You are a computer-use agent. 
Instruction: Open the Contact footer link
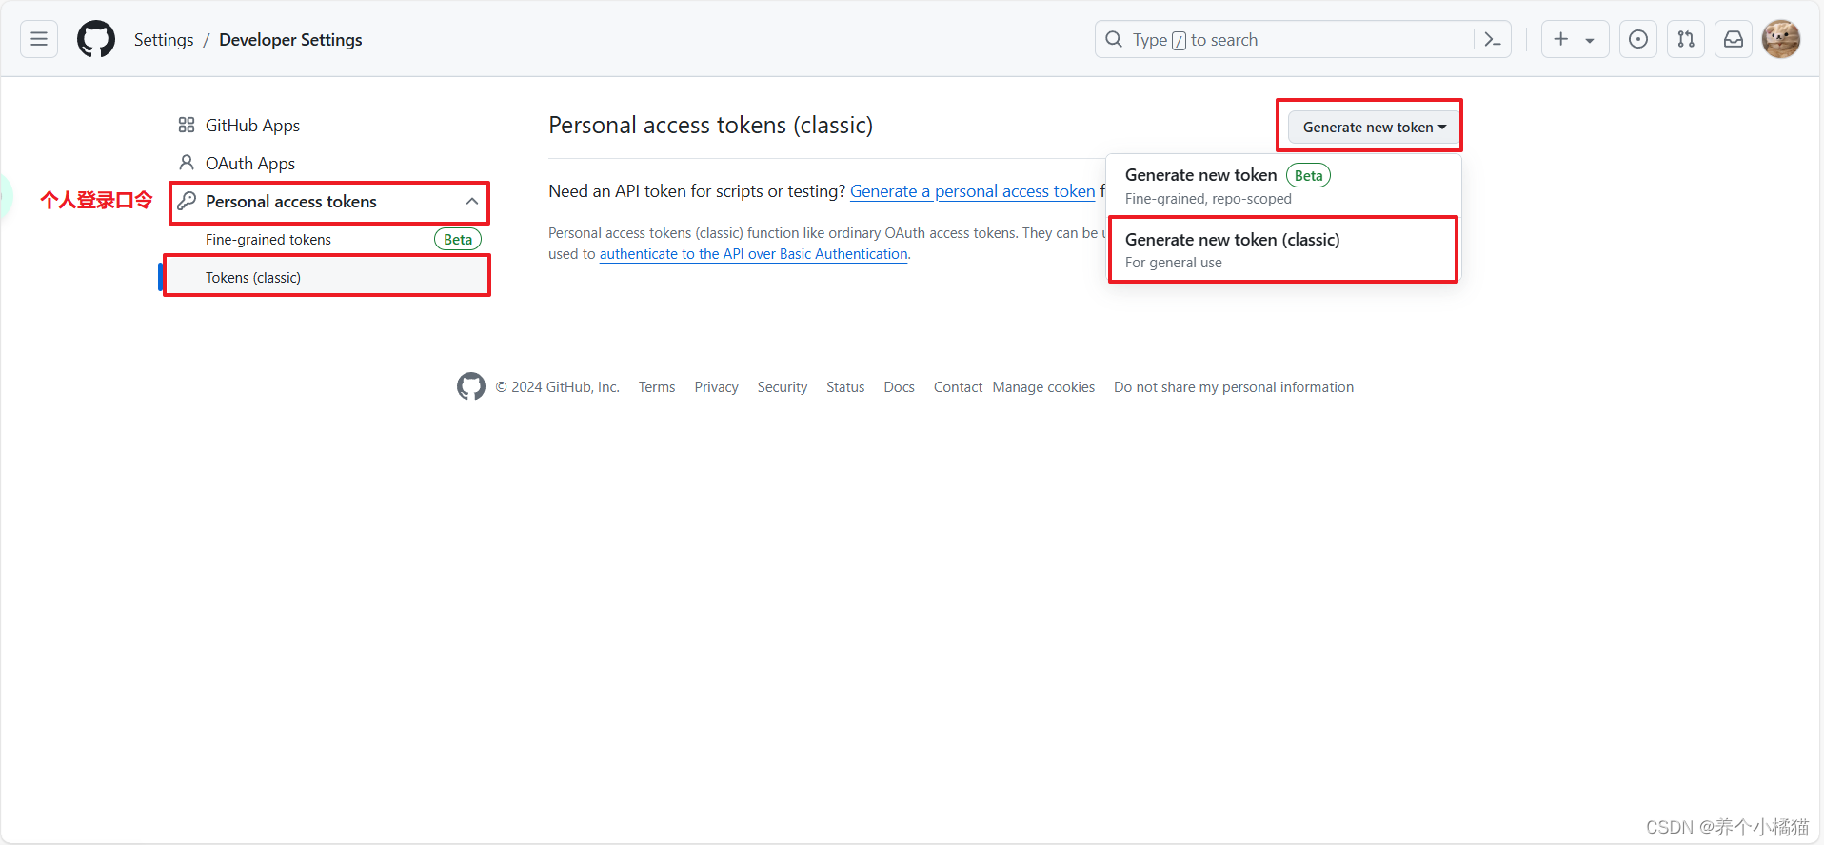point(958,387)
